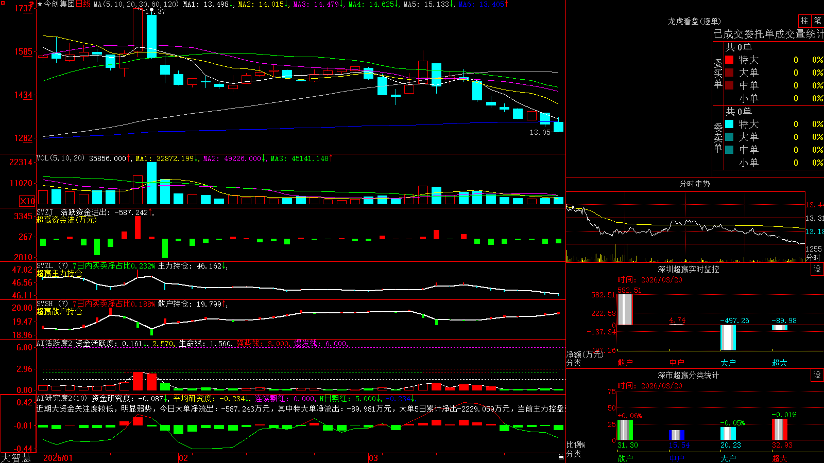Jump to the 03 month marker
The width and height of the screenshot is (824, 463).
click(x=373, y=458)
